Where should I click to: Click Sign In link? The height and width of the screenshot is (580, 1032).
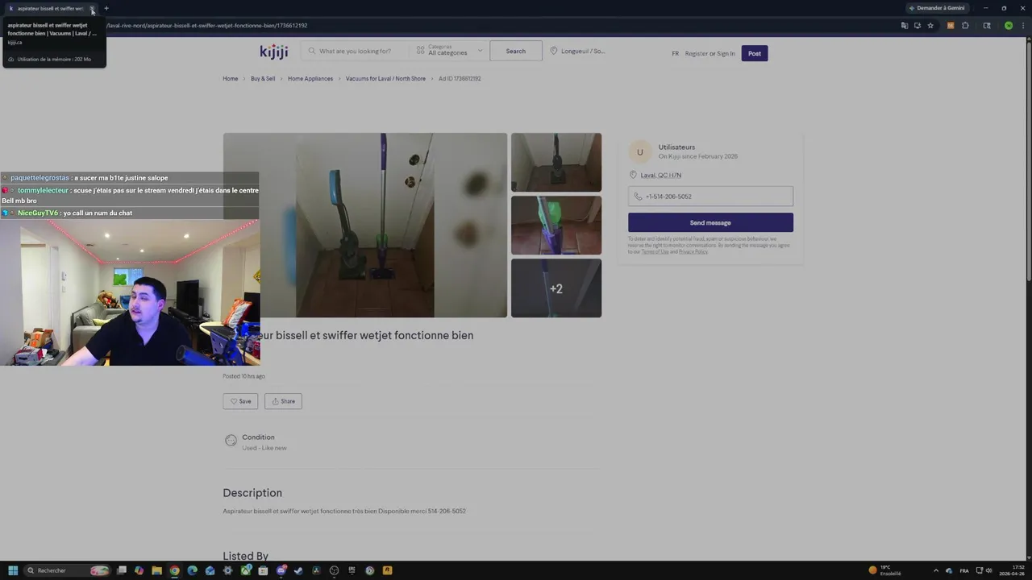(726, 54)
